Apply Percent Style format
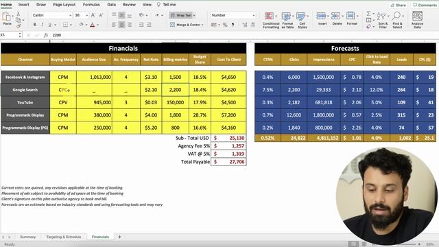Screen dimensions: 439x247 225,25
